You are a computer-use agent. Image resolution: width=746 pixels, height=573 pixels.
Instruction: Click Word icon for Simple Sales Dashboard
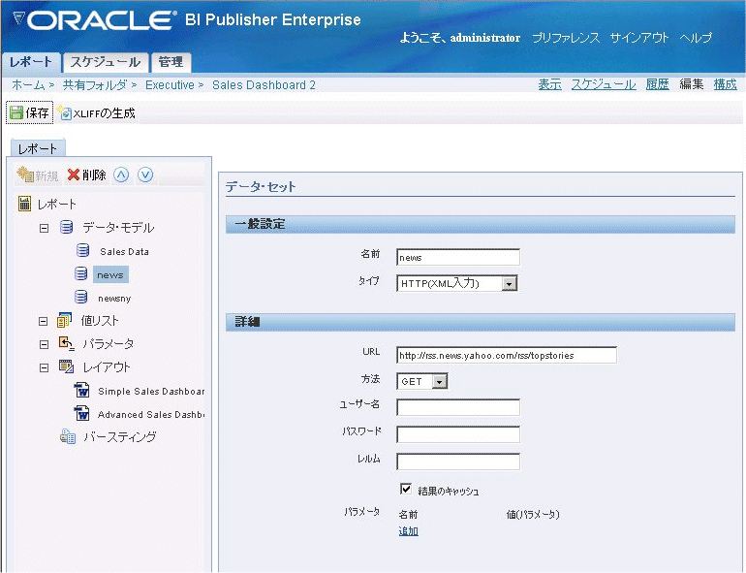(82, 390)
